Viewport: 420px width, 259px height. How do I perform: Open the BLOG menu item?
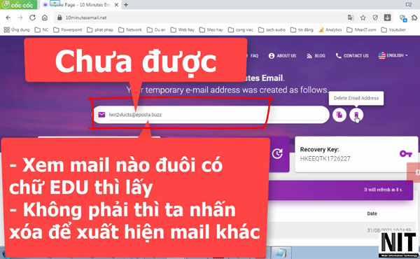click(x=316, y=56)
